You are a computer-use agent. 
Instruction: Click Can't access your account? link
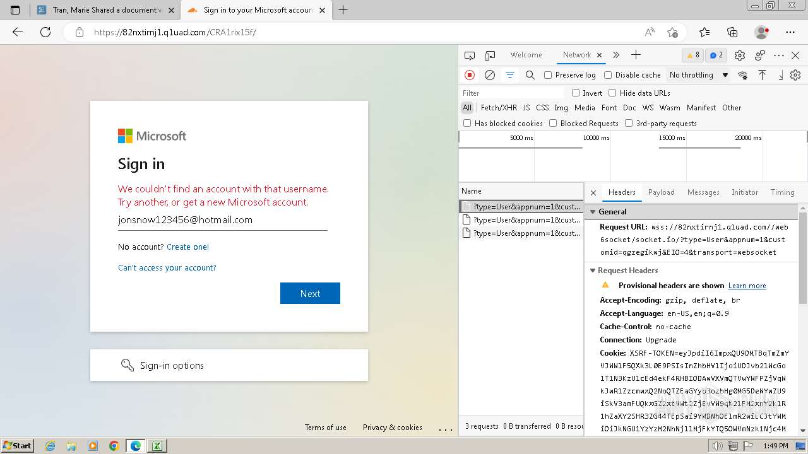tap(167, 267)
